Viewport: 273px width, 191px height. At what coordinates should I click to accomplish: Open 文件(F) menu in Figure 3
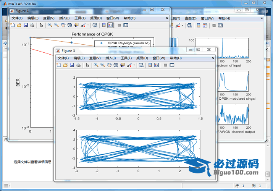(63, 58)
